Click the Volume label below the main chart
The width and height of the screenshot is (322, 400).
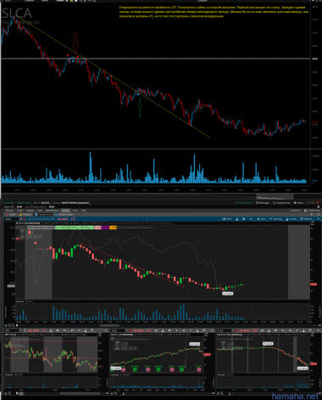click(x=19, y=301)
